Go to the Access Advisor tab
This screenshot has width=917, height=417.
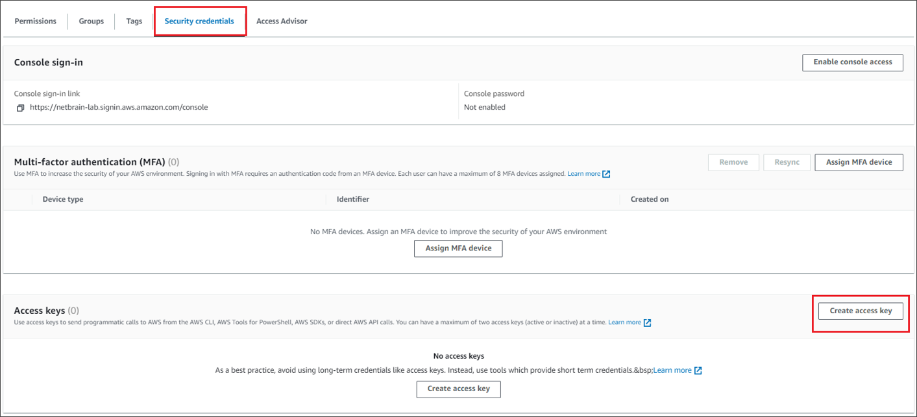click(282, 21)
